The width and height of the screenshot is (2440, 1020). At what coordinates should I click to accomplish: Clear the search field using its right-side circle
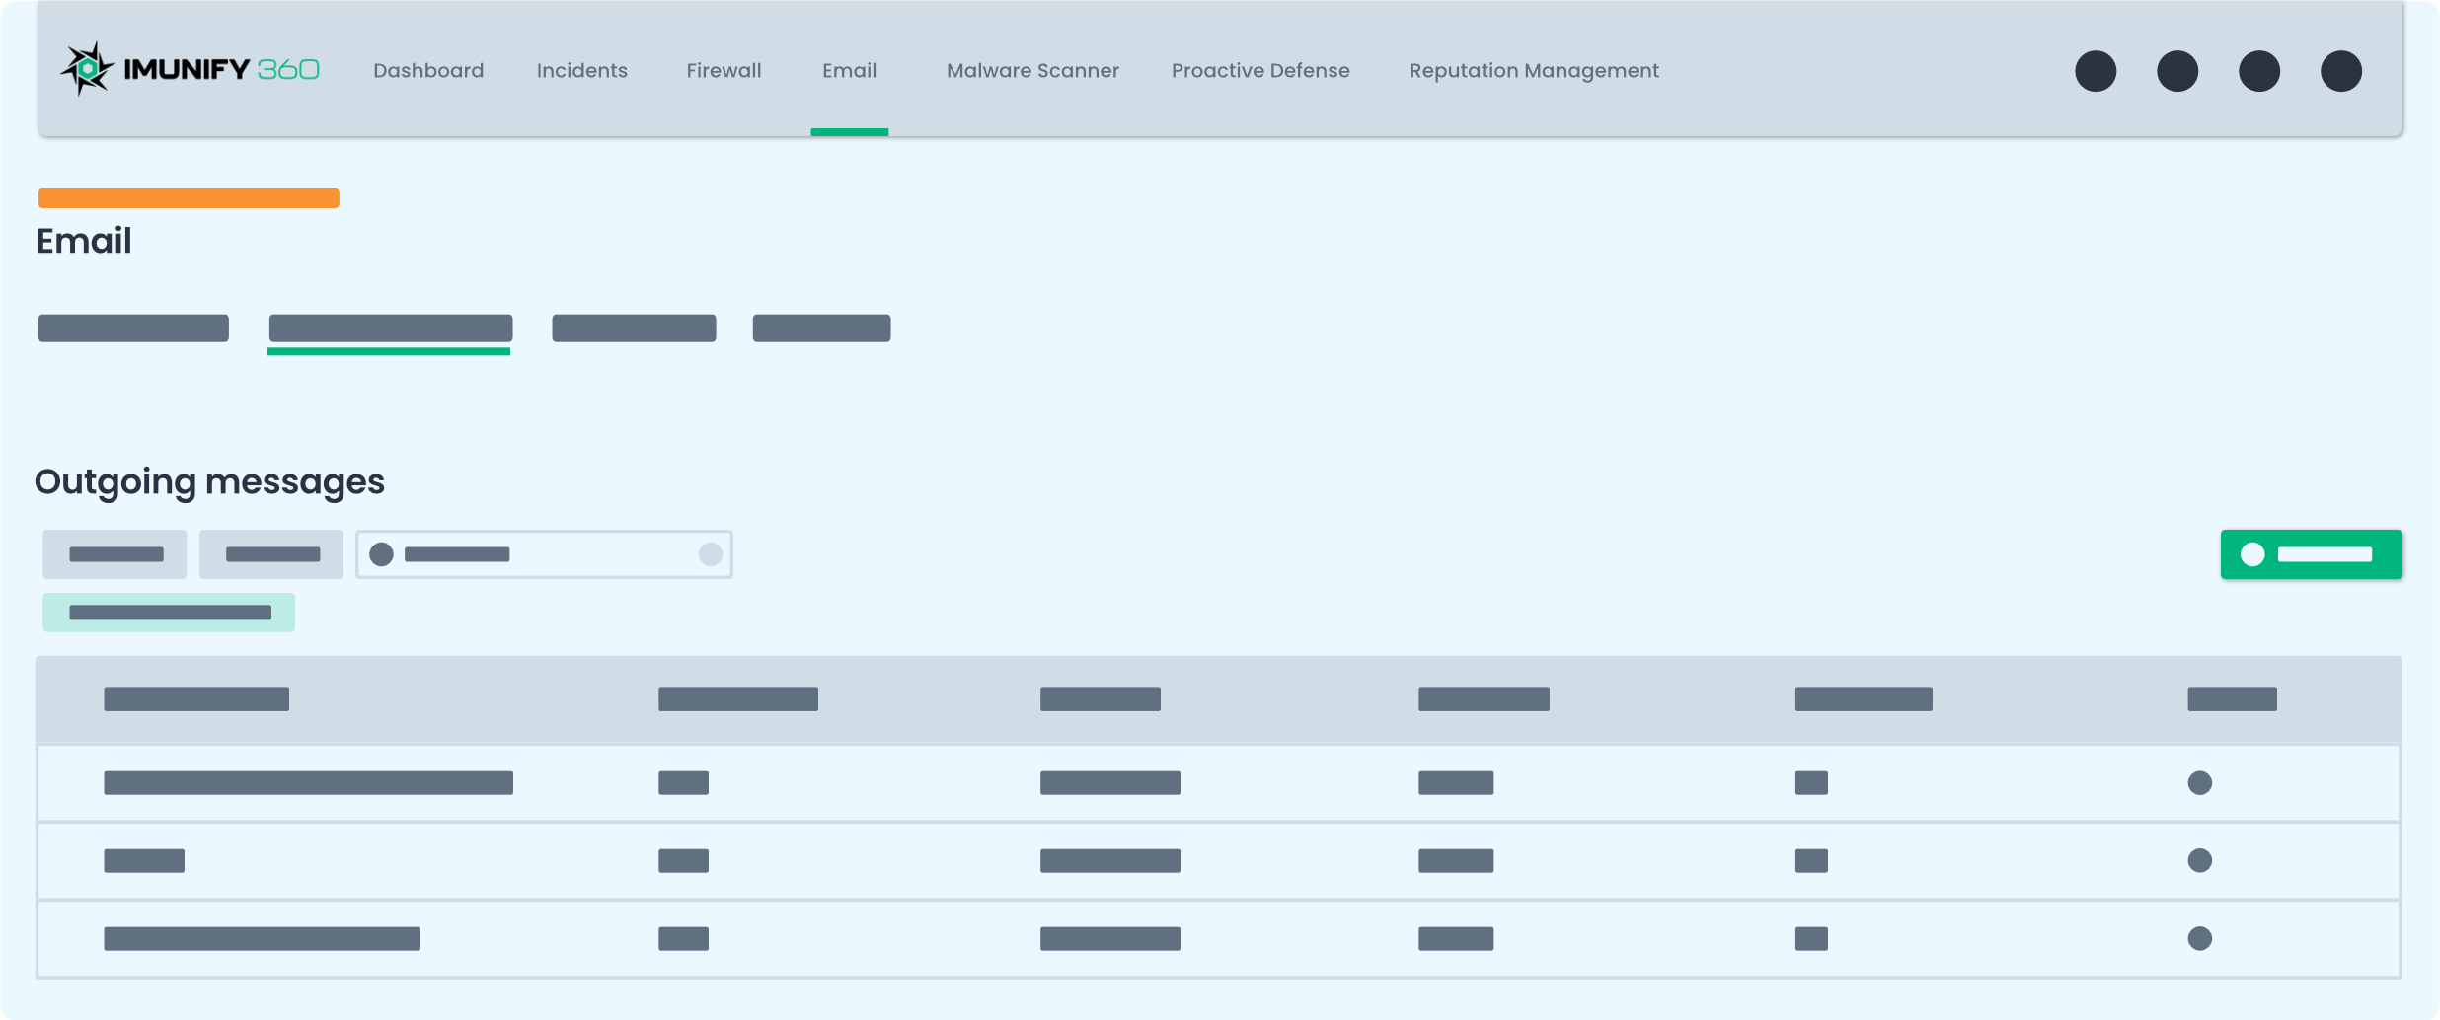[710, 554]
